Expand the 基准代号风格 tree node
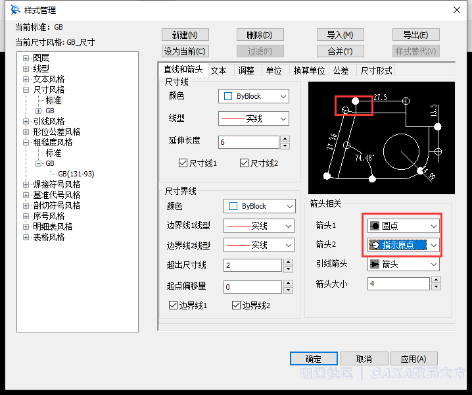Screen dimensions: 472x395 26,195
